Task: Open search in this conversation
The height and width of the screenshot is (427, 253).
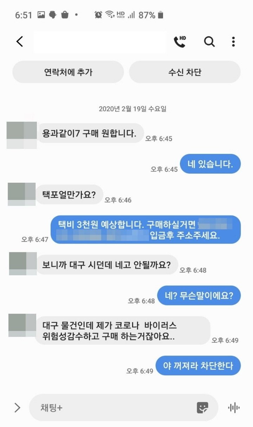Action: pos(209,42)
